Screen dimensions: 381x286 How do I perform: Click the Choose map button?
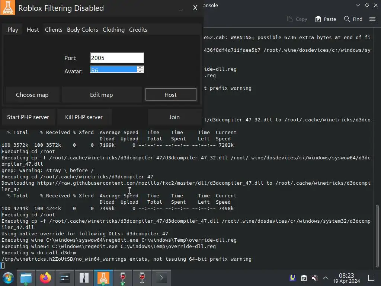[x=32, y=95]
